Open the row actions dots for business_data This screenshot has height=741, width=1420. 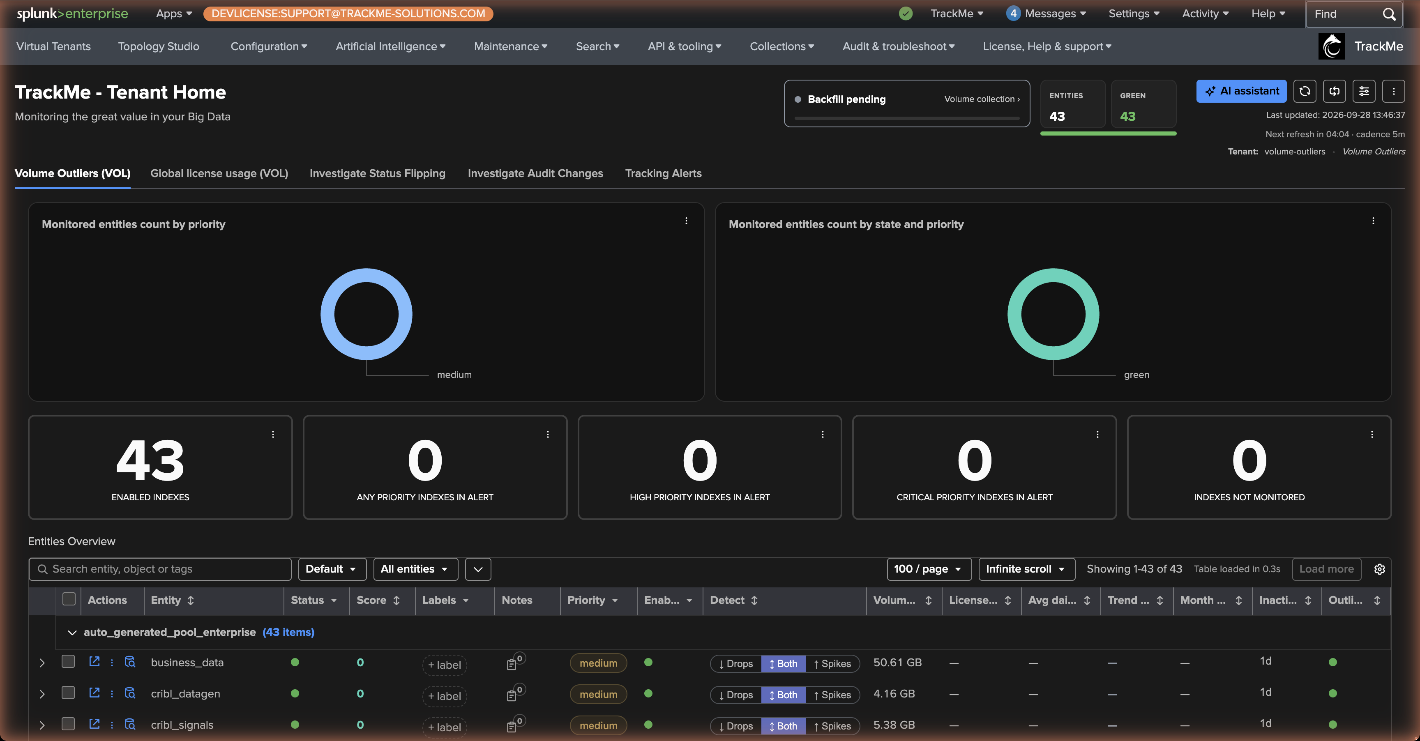112,663
